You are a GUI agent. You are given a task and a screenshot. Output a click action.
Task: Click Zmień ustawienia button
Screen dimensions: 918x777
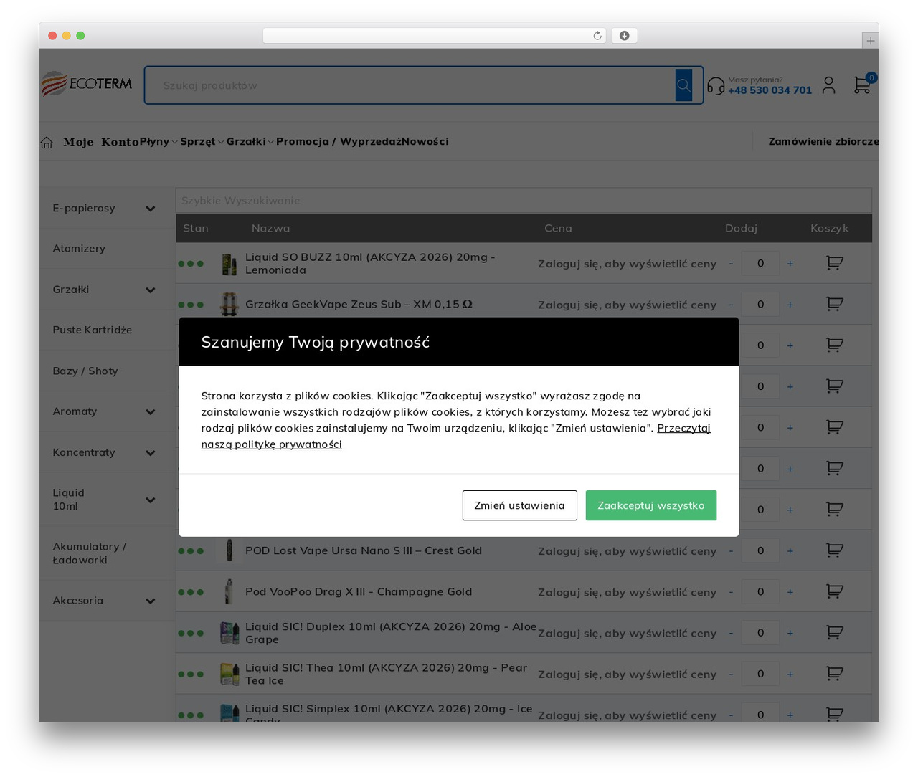519,505
